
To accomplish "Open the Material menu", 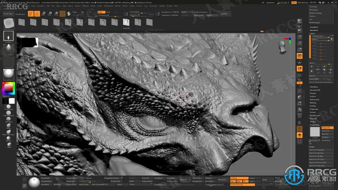I will click(86, 6).
